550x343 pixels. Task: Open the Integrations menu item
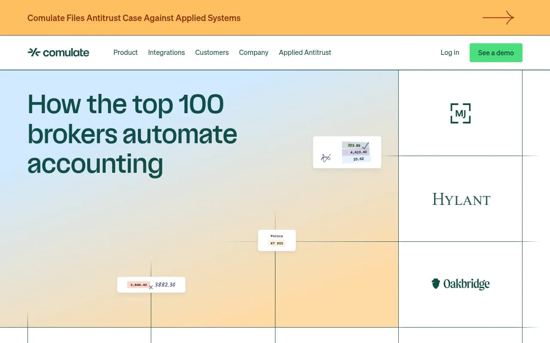[x=166, y=52]
